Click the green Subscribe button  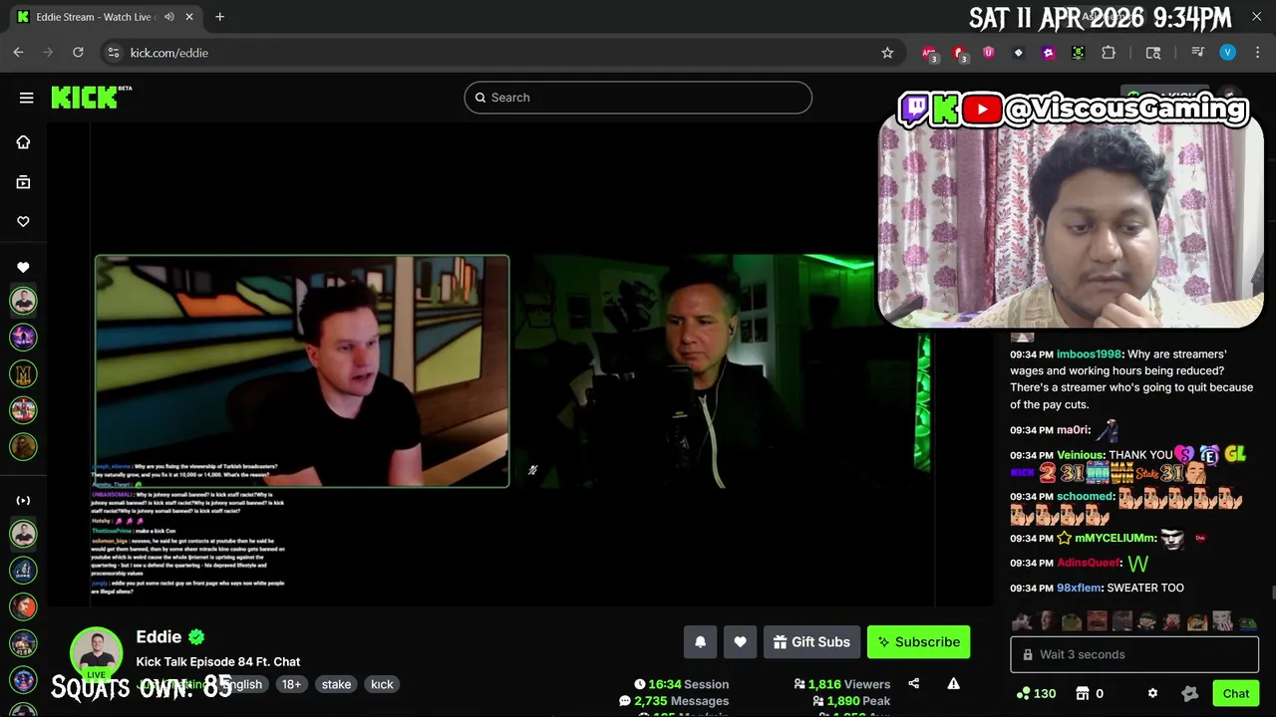click(x=918, y=642)
